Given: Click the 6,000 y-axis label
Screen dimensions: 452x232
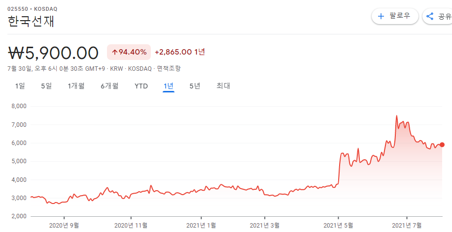Looking at the screenshot, I should coord(19,143).
